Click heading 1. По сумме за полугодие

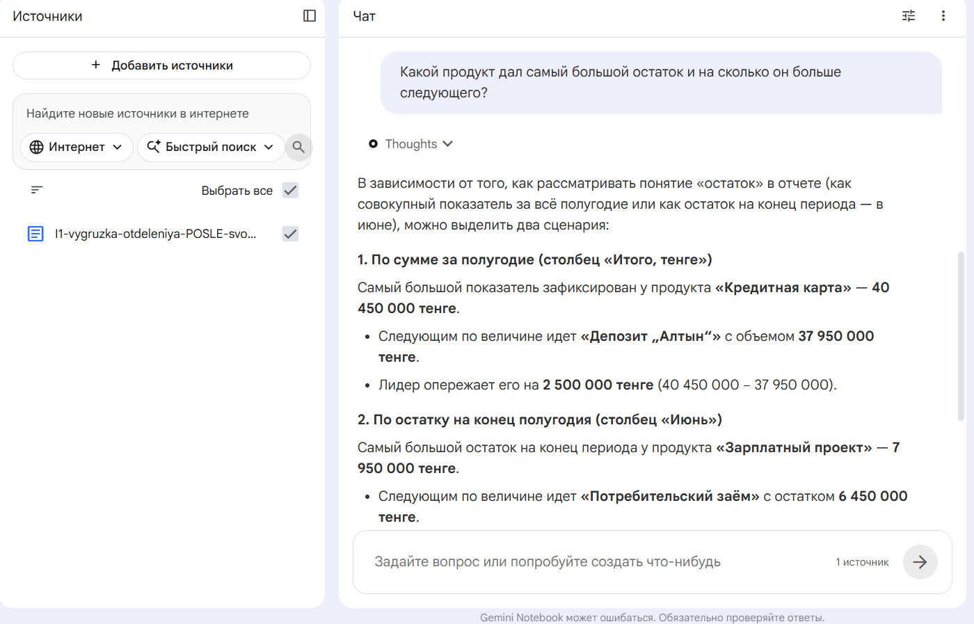point(534,259)
